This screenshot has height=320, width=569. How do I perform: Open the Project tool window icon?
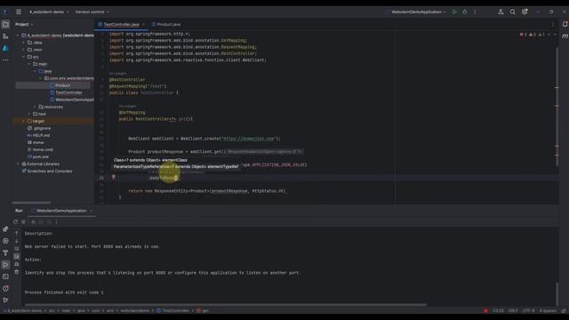(5, 24)
